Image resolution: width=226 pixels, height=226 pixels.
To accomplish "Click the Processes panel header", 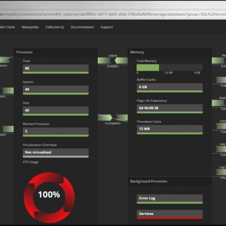I will pyautogui.click(x=56, y=52).
